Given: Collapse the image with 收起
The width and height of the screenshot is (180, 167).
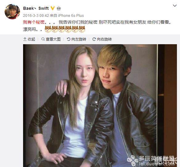Looking at the screenshot, I should [x=29, y=39].
